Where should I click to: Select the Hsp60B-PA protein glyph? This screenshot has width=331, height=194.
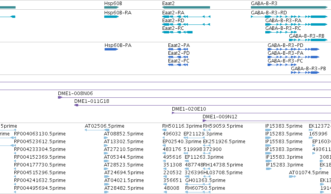tap(111, 49)
